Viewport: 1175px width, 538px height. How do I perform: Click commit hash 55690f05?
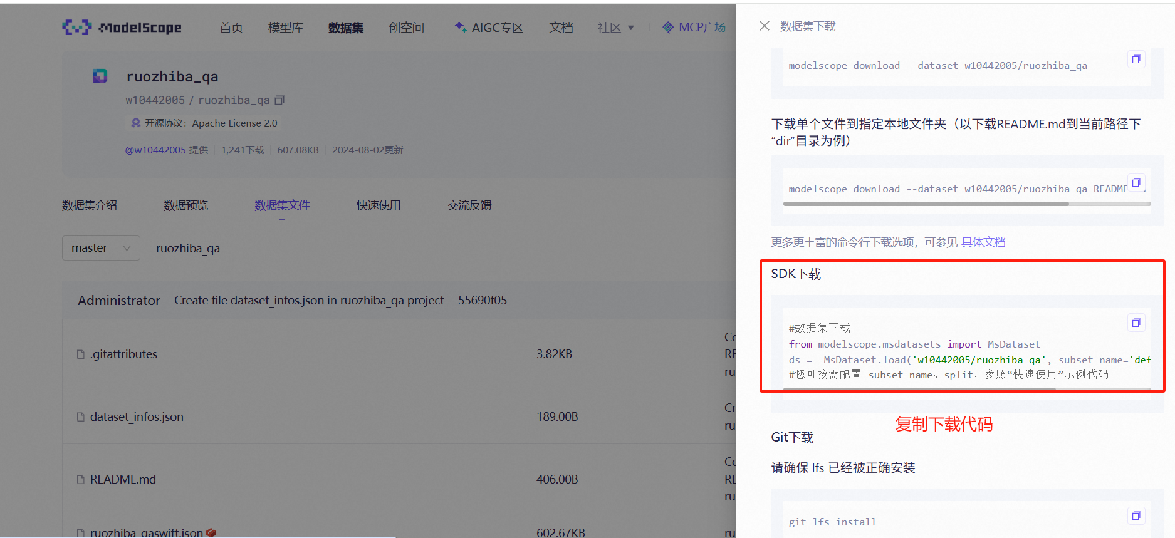tap(483, 301)
